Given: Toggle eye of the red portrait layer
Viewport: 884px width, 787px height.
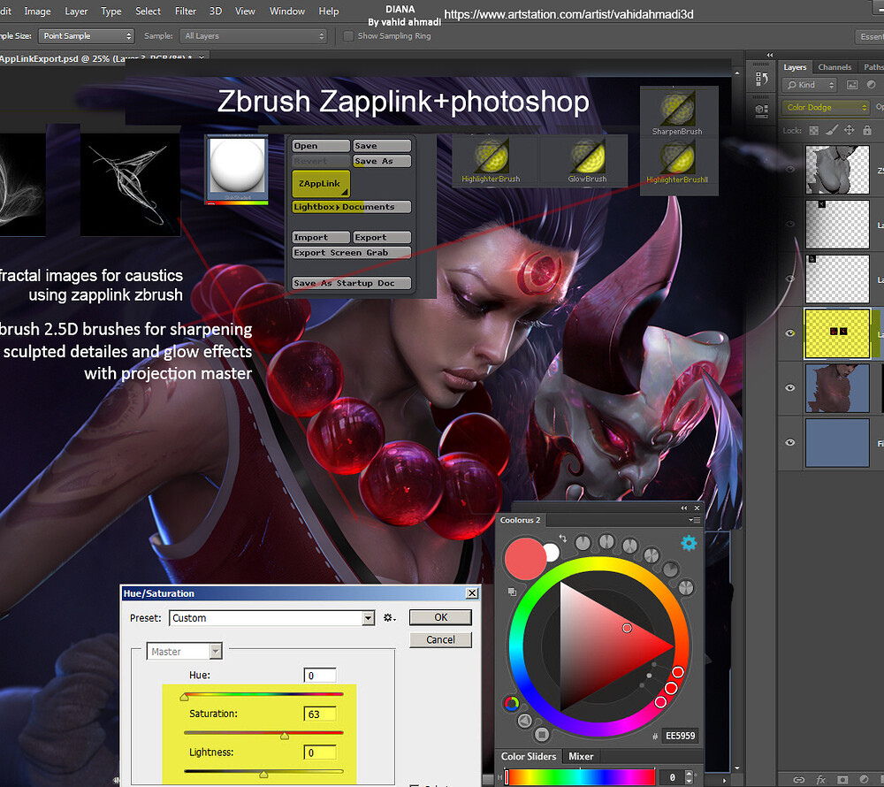Looking at the screenshot, I should pos(790,388).
